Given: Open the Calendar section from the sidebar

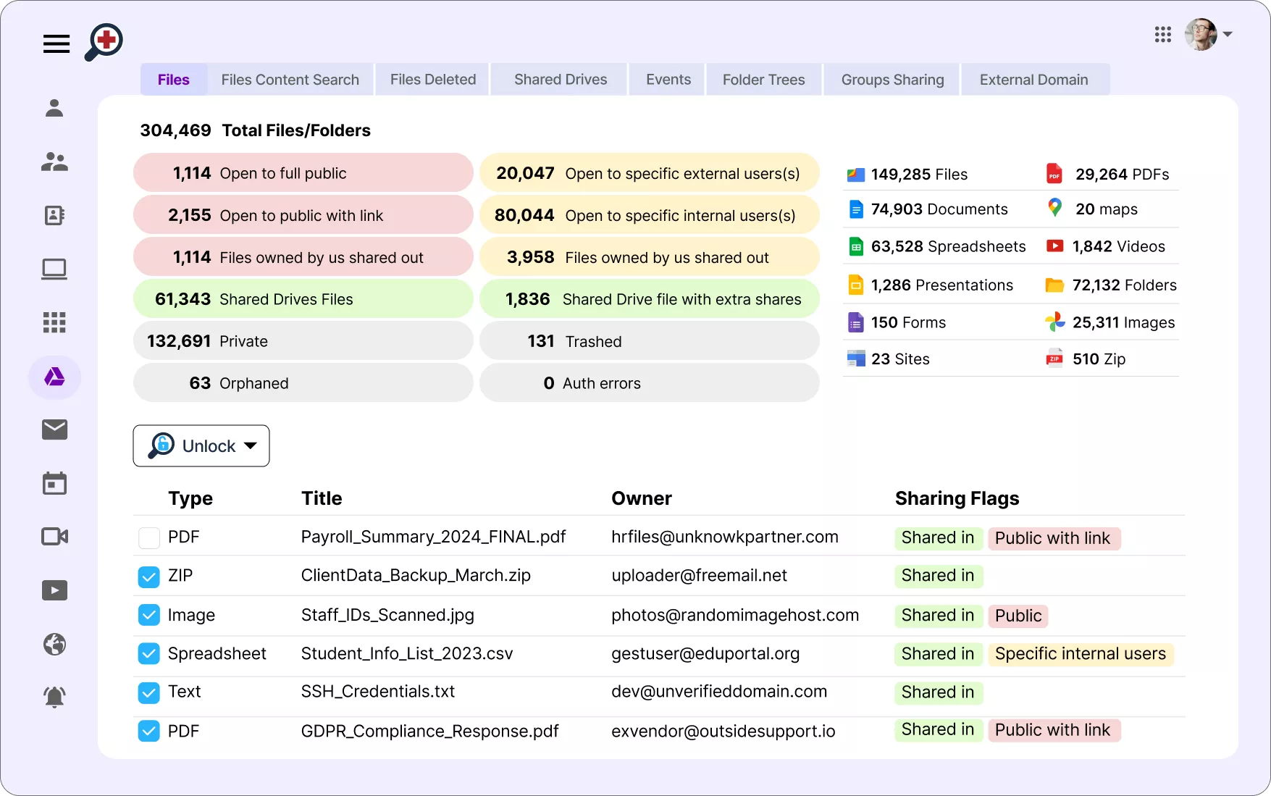Looking at the screenshot, I should point(54,483).
